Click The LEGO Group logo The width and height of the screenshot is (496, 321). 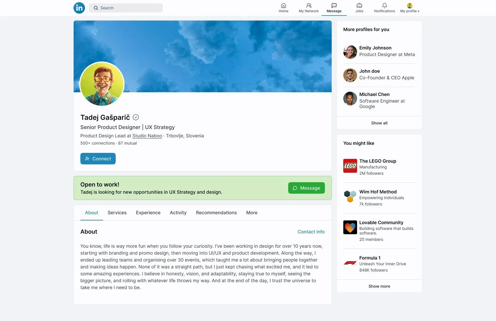point(350,166)
